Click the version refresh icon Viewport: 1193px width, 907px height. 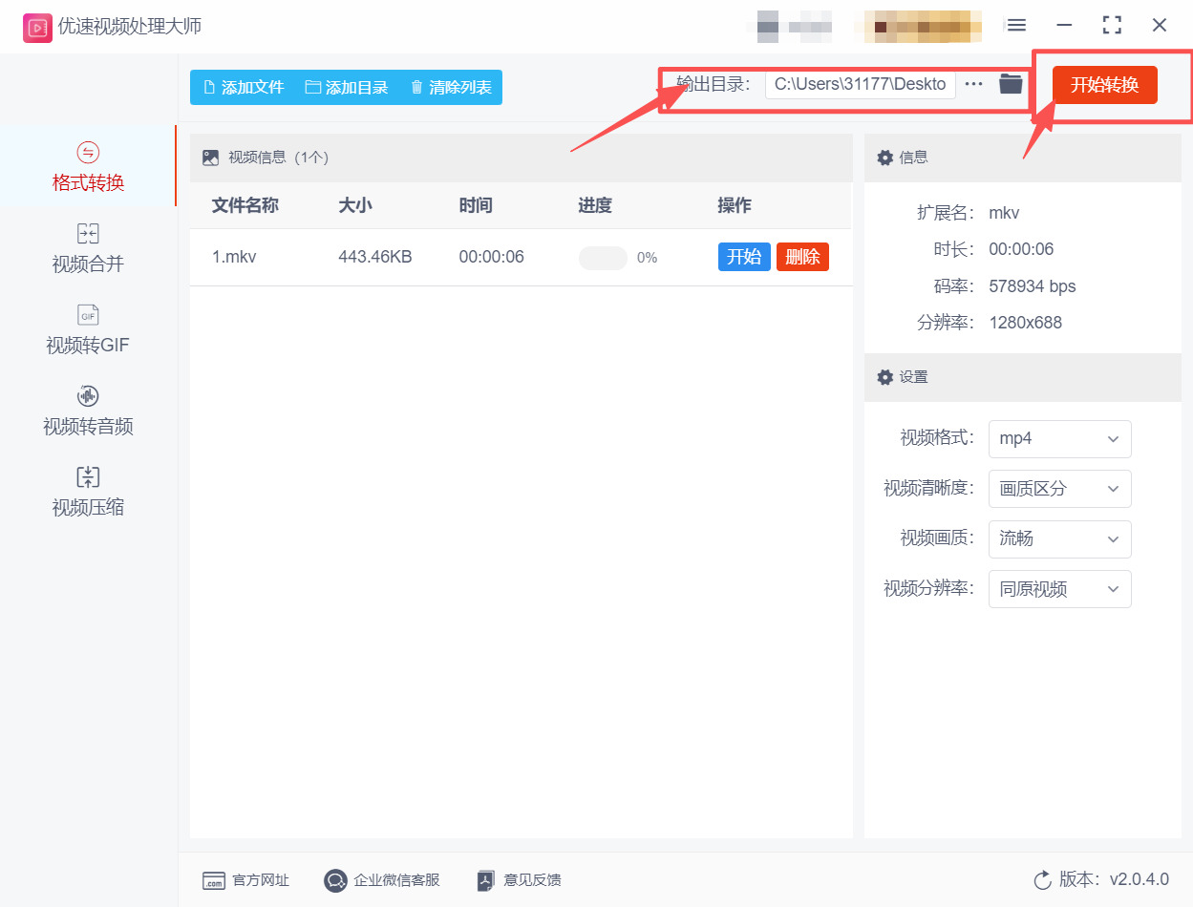1042,880
